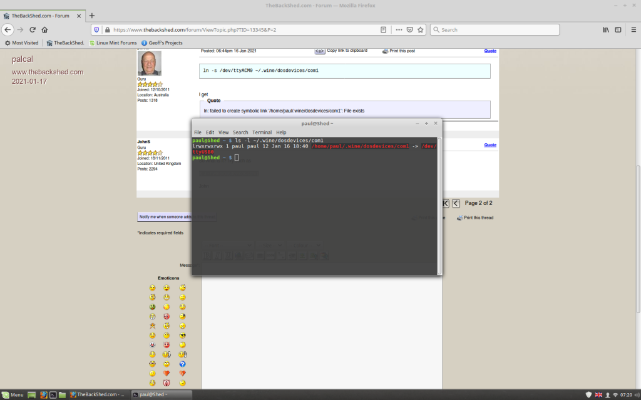This screenshot has height=400, width=641.
Task: Insert the cool sunglasses emoticon
Action: pyautogui.click(x=182, y=336)
